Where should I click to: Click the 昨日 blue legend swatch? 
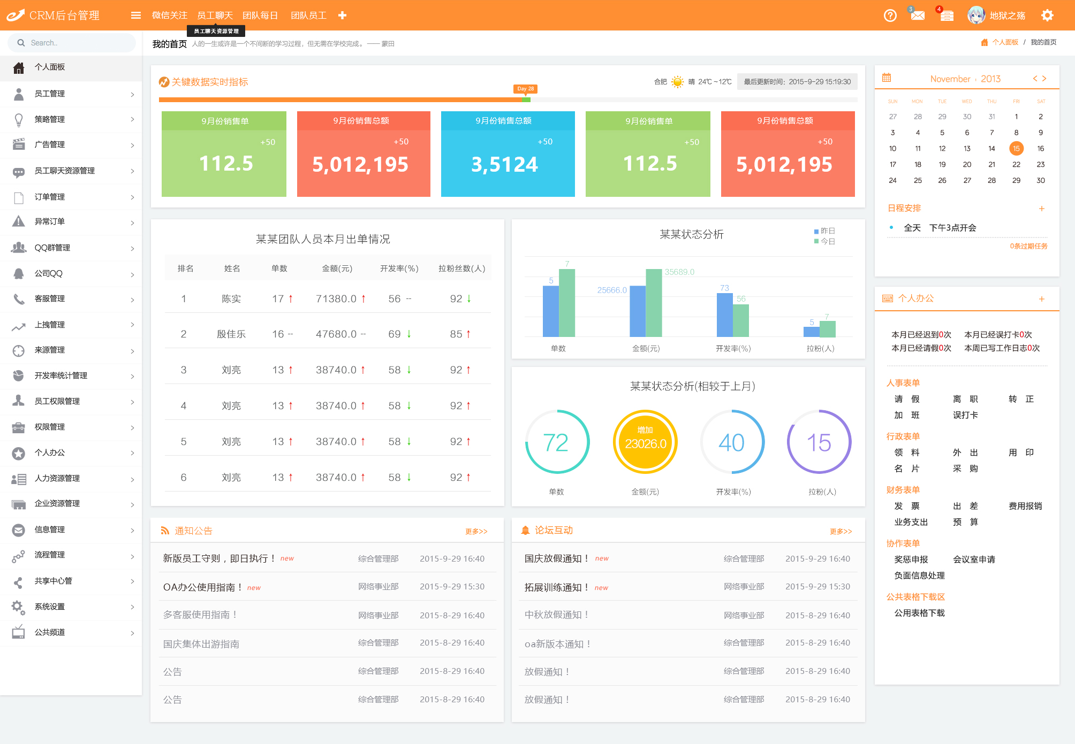pyautogui.click(x=816, y=231)
